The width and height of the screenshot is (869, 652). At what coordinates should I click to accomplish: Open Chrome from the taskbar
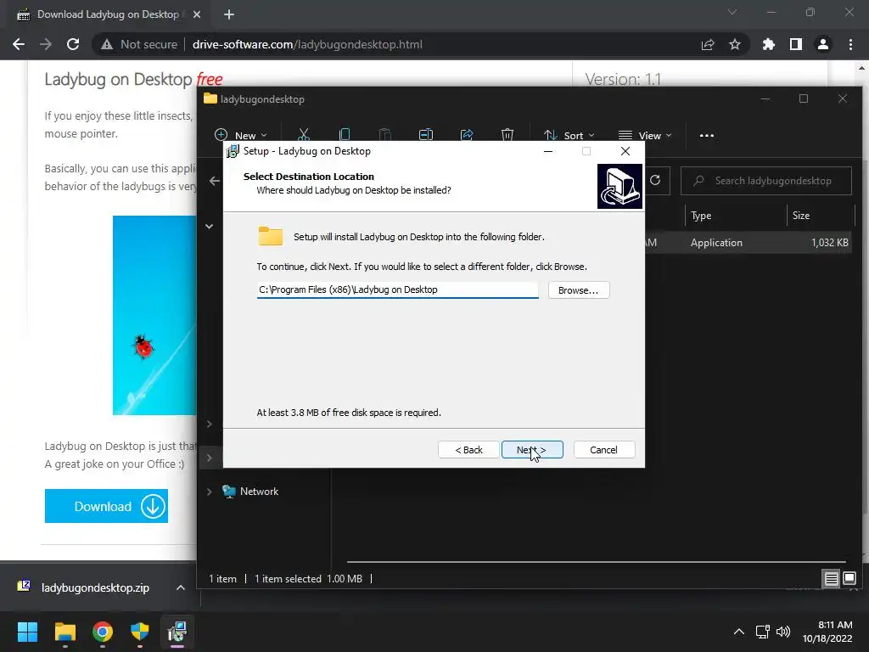pyautogui.click(x=103, y=632)
